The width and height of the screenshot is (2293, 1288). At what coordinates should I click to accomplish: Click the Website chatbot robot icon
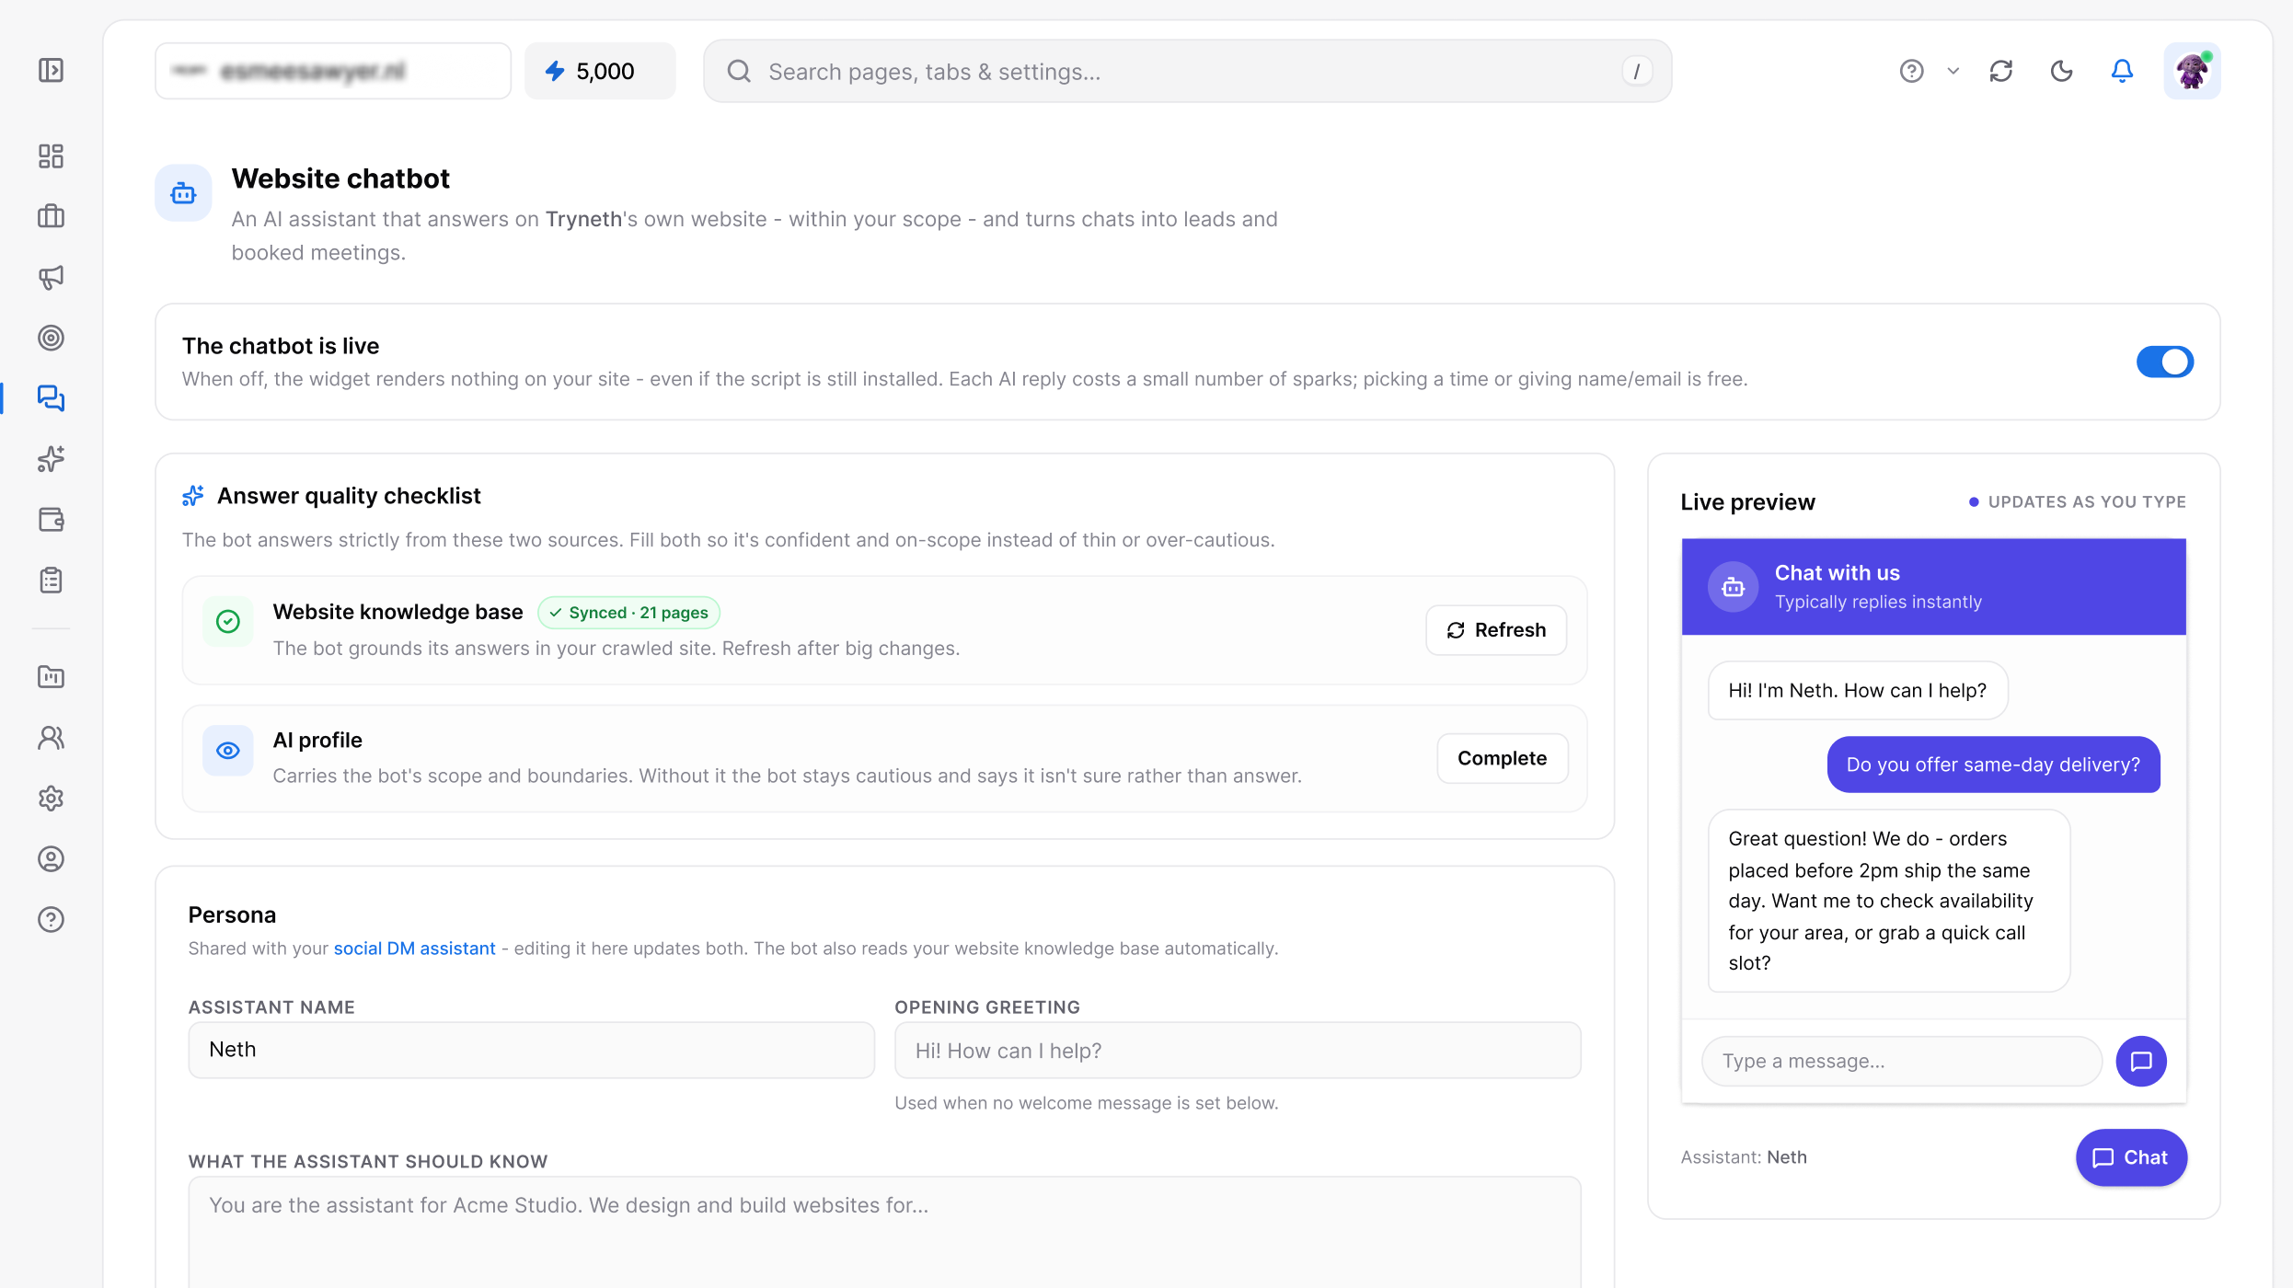(x=183, y=193)
